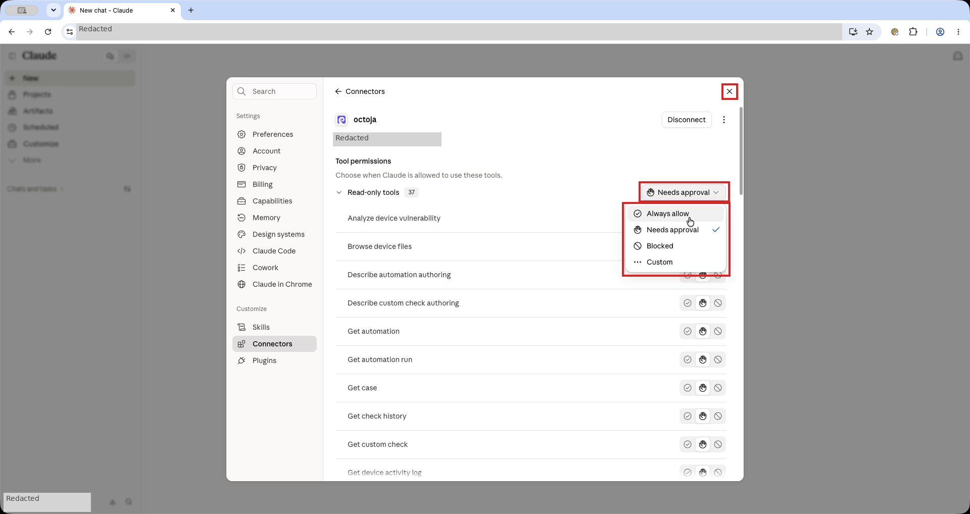Select Always allow in permission dropdown
The width and height of the screenshot is (970, 514).
click(x=675, y=214)
